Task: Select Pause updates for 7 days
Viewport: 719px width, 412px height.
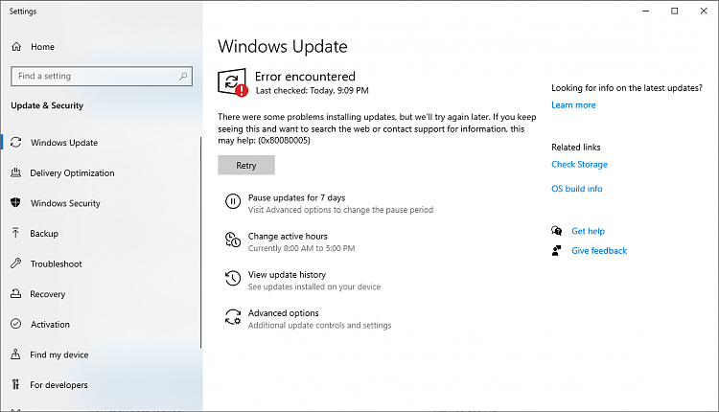Action: click(296, 197)
